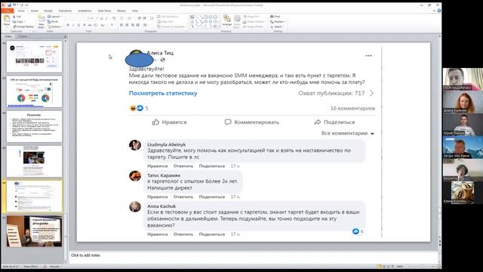
Task: Click the Cut command
Action: click(x=17, y=17)
